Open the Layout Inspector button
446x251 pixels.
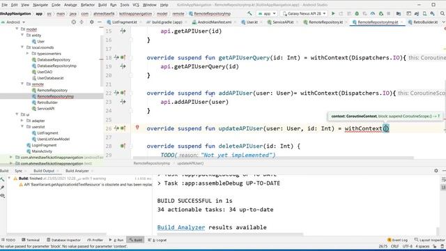(x=430, y=240)
